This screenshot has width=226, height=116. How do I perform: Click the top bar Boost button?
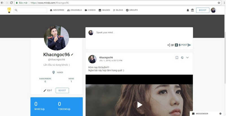203,10
